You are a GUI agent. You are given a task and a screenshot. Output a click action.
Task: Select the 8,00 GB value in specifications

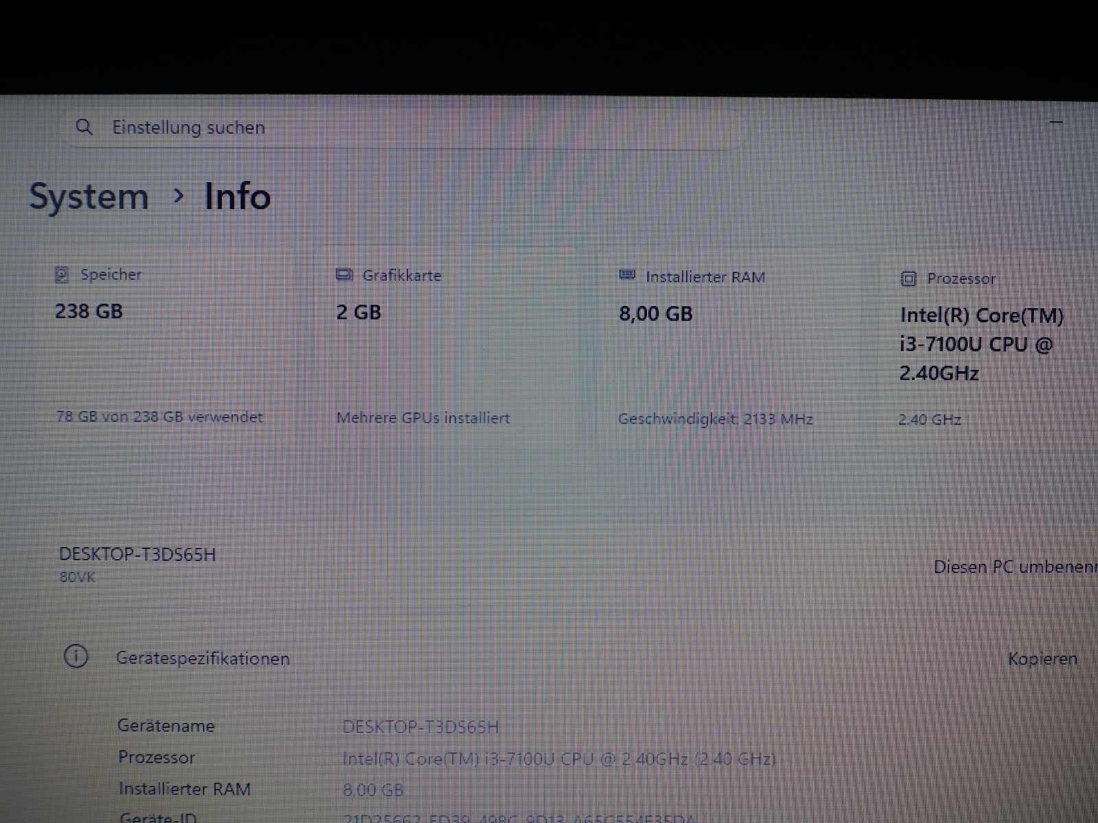point(373,790)
